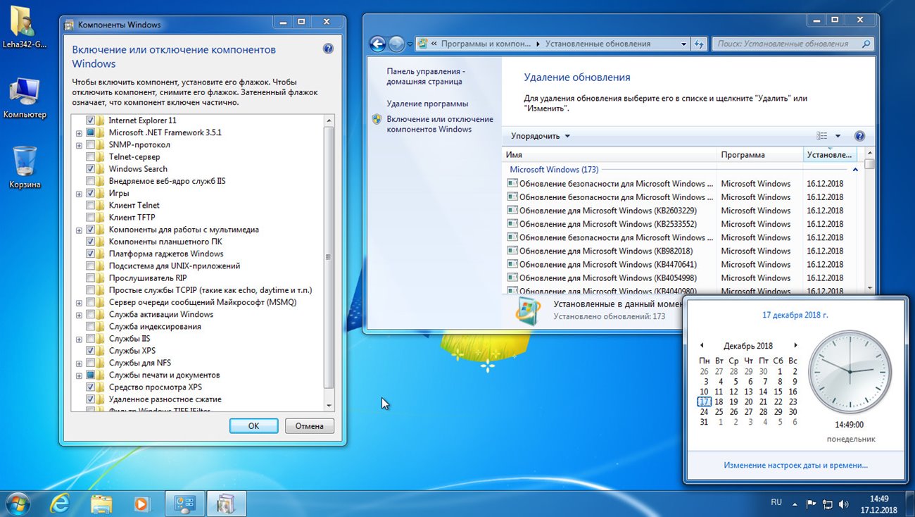Sort updates by Имя column header
This screenshot has height=517, width=915.
click(x=610, y=155)
